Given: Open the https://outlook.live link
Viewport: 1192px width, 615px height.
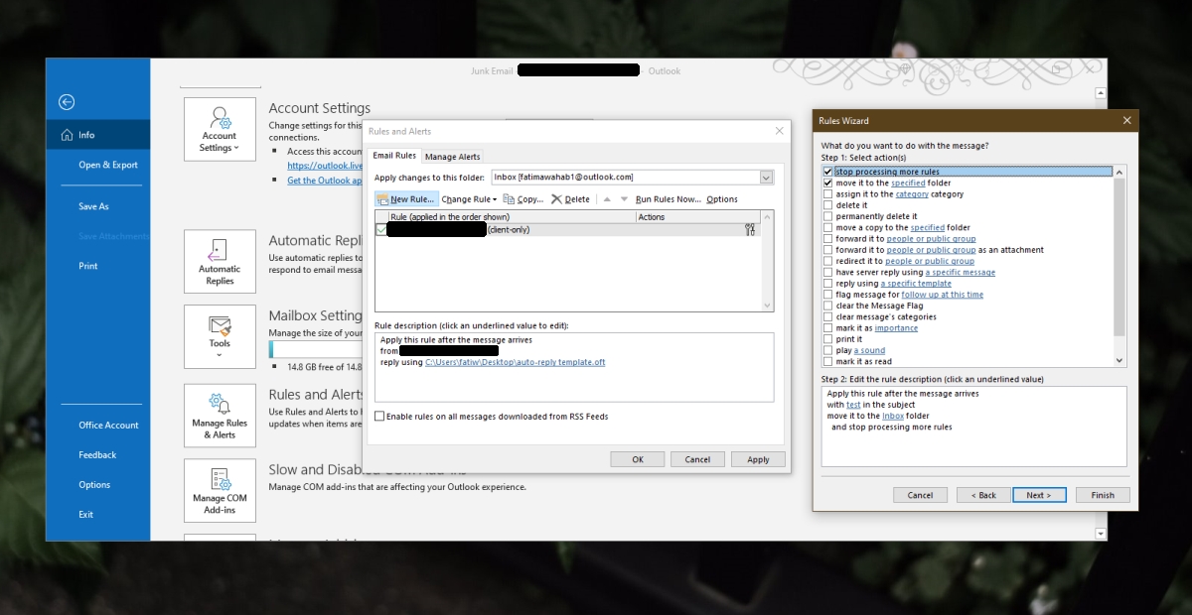Looking at the screenshot, I should 325,166.
